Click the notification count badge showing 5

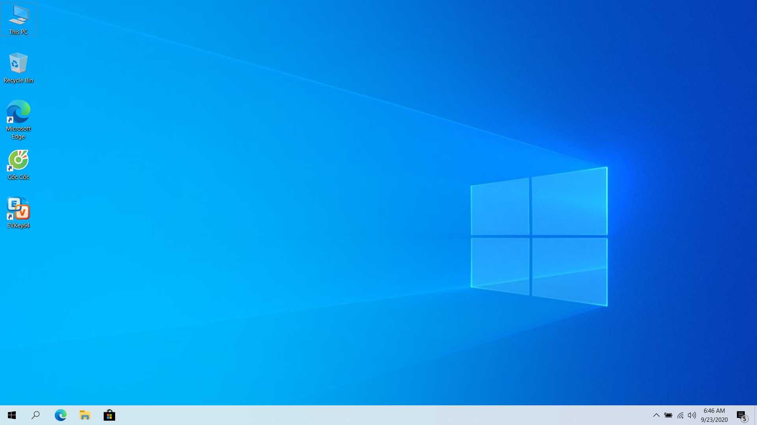coord(744,419)
